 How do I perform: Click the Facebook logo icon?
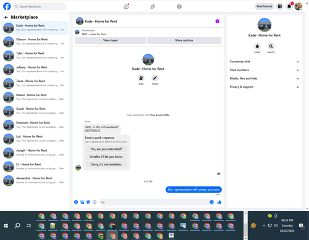coord(7,6)
